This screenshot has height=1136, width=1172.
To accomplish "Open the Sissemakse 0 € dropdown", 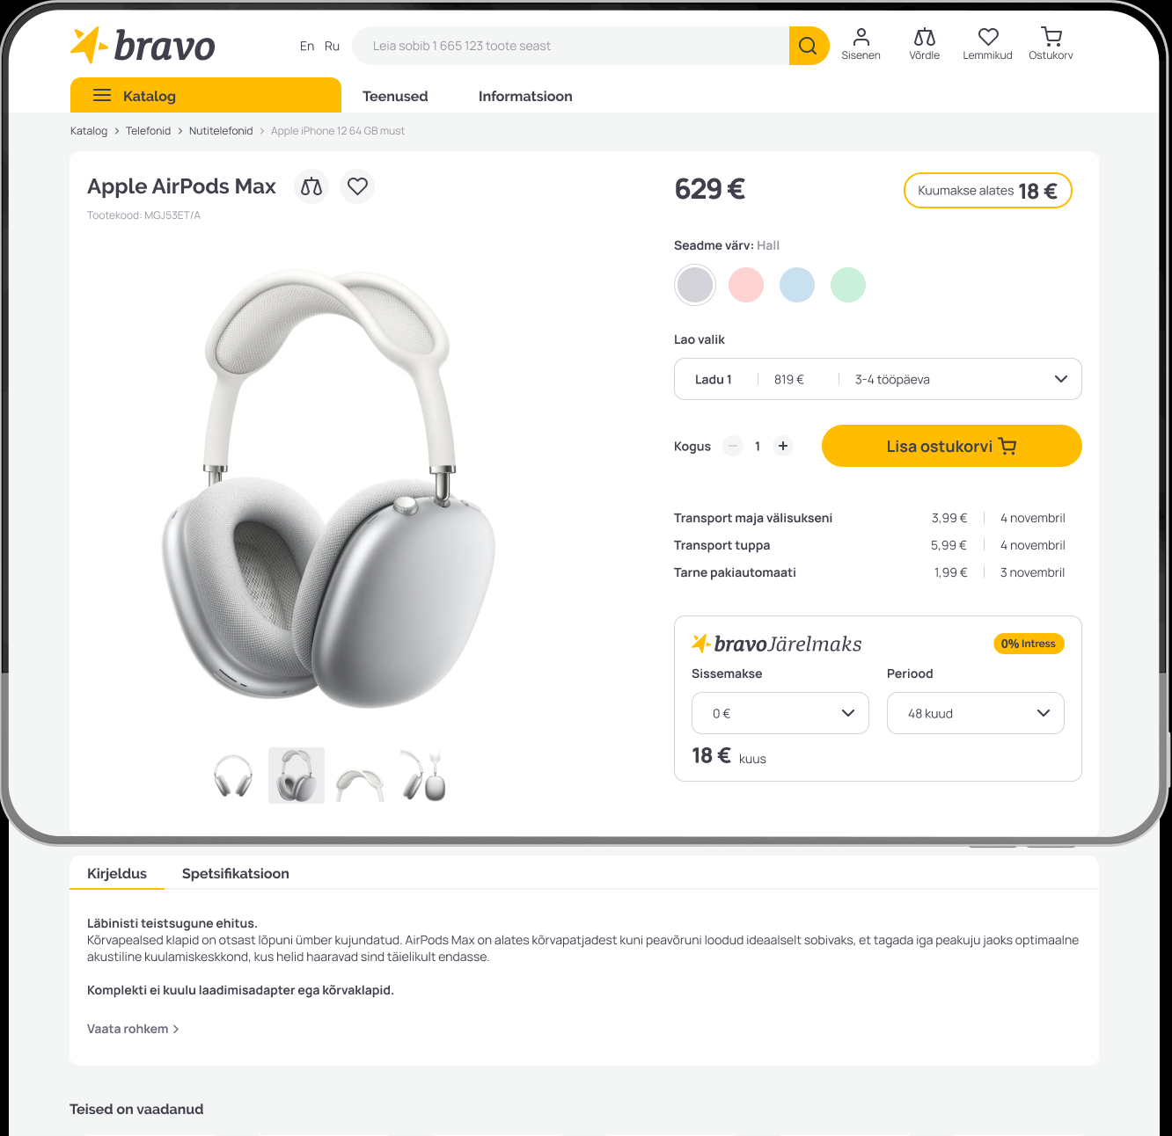I will click(780, 713).
